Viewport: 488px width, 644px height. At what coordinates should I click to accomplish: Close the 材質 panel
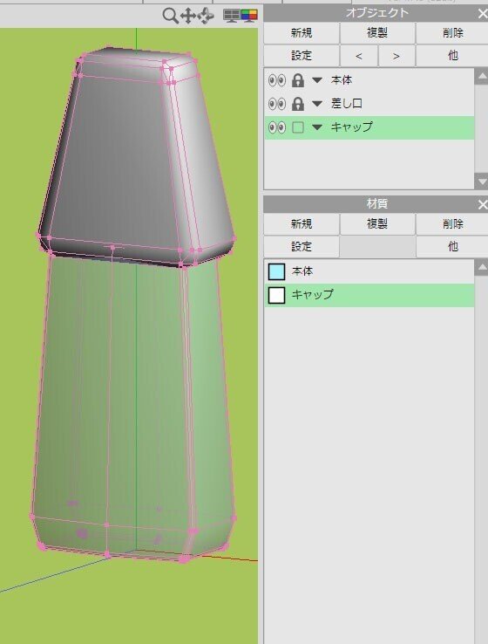pos(482,204)
